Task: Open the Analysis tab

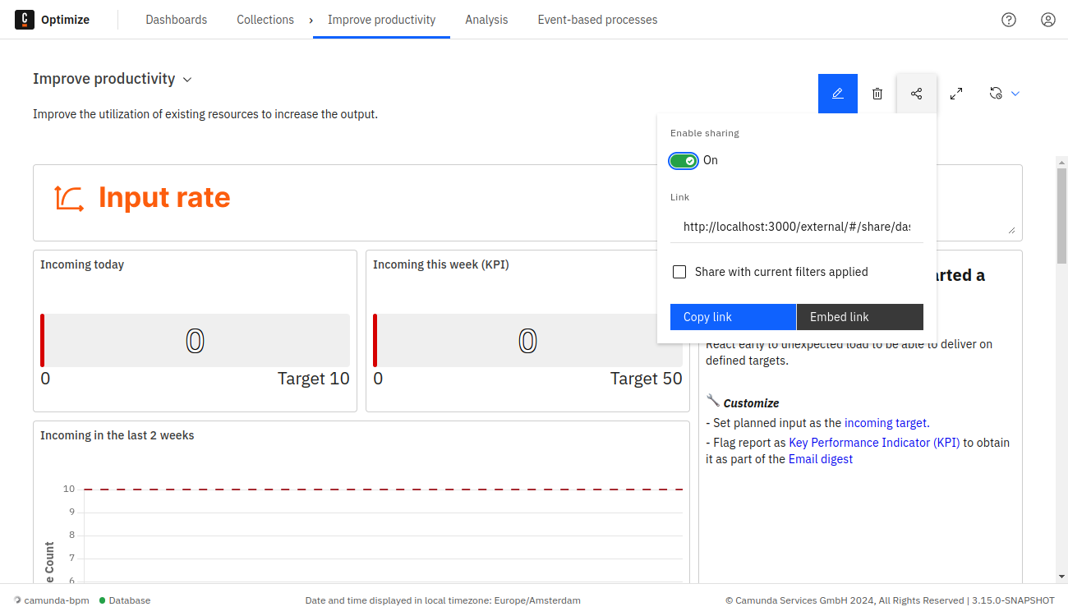Action: pyautogui.click(x=486, y=20)
